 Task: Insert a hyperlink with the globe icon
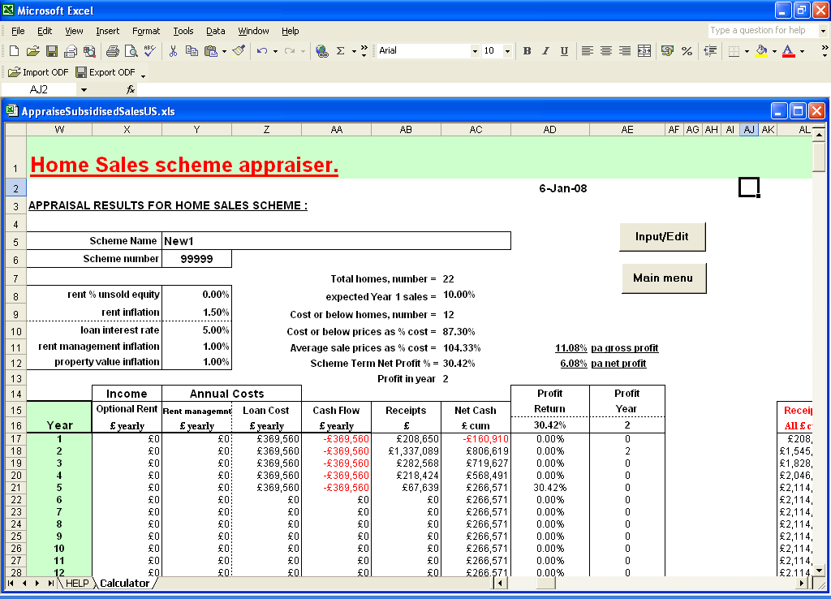click(321, 51)
